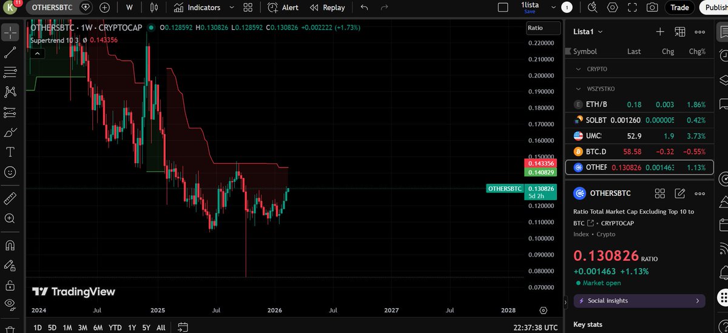Set the 3M time range
728x333 pixels.
[x=82, y=328]
